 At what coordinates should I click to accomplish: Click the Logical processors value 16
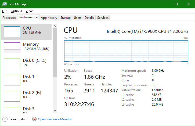(x=154, y=85)
